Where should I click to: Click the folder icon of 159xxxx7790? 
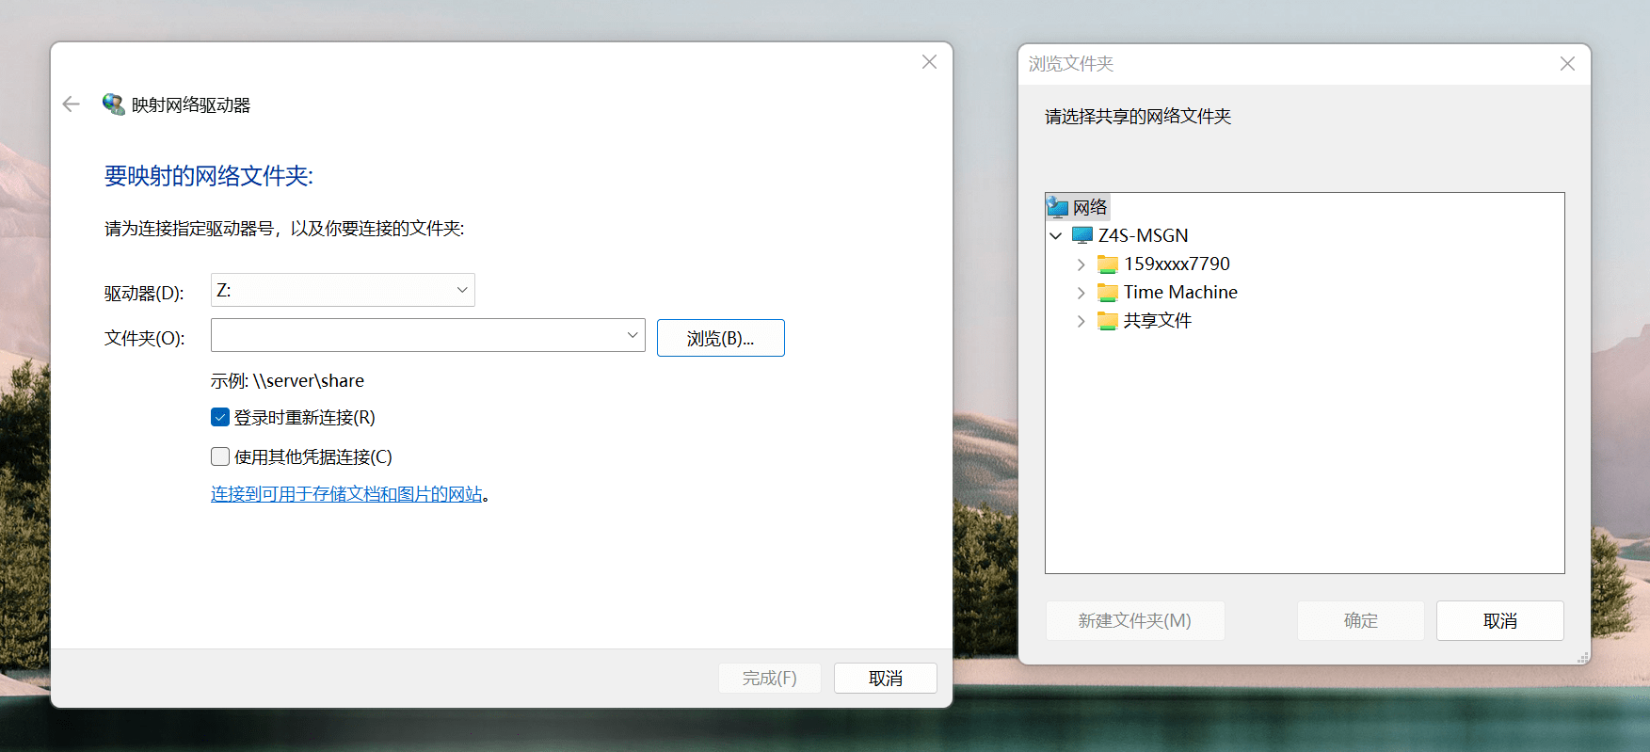tap(1108, 264)
